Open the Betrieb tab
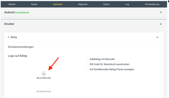 (x=12, y=4)
